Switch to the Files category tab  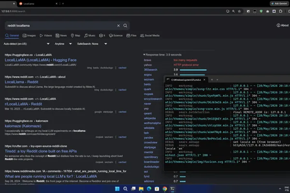131,35
